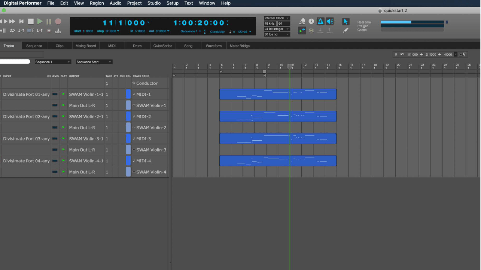Toggle audible mode speaker icon

pos(330,22)
